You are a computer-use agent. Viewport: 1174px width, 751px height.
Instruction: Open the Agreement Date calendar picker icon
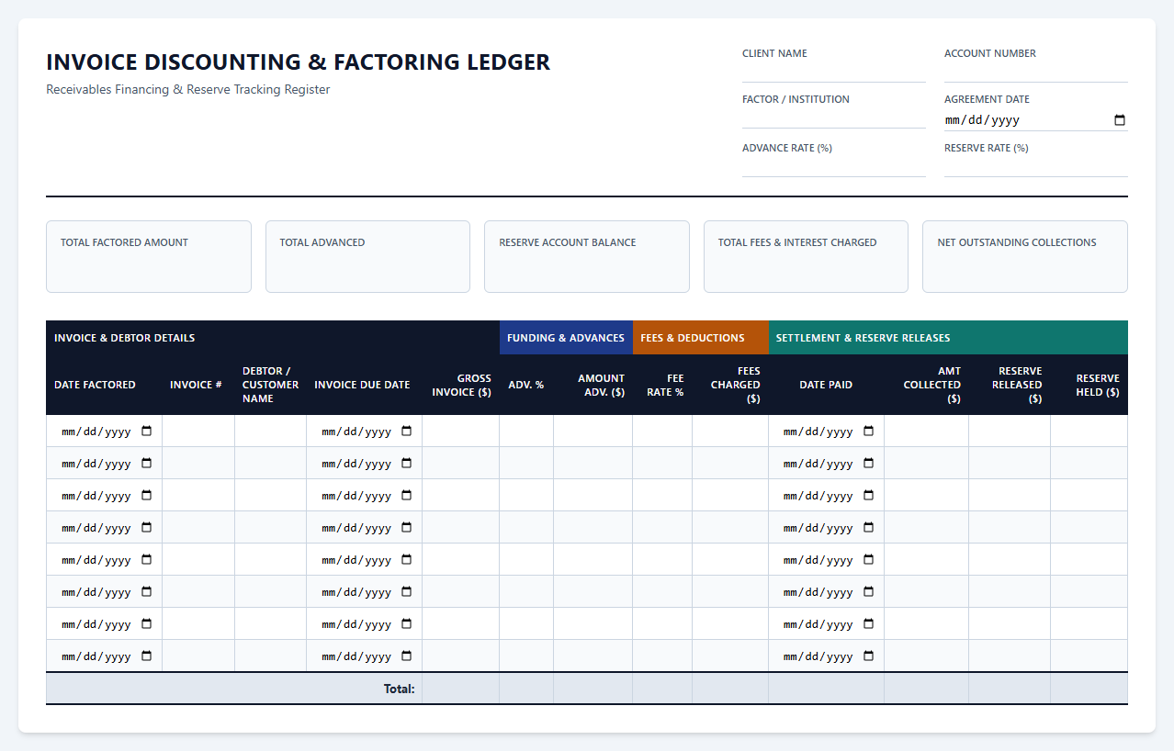1120,120
